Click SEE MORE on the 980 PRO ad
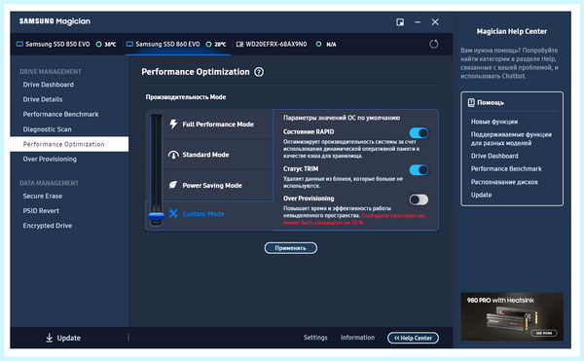Screen dimensions: 584x361 click(544, 333)
